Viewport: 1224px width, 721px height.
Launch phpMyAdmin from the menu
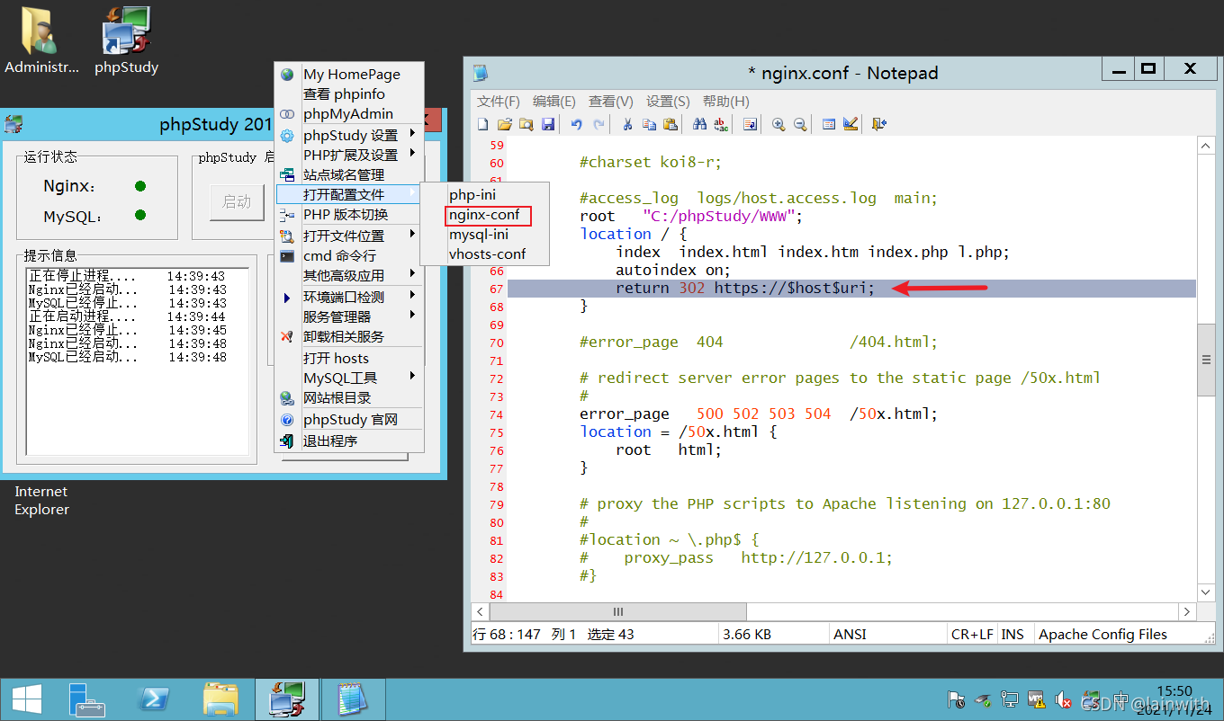tap(349, 114)
